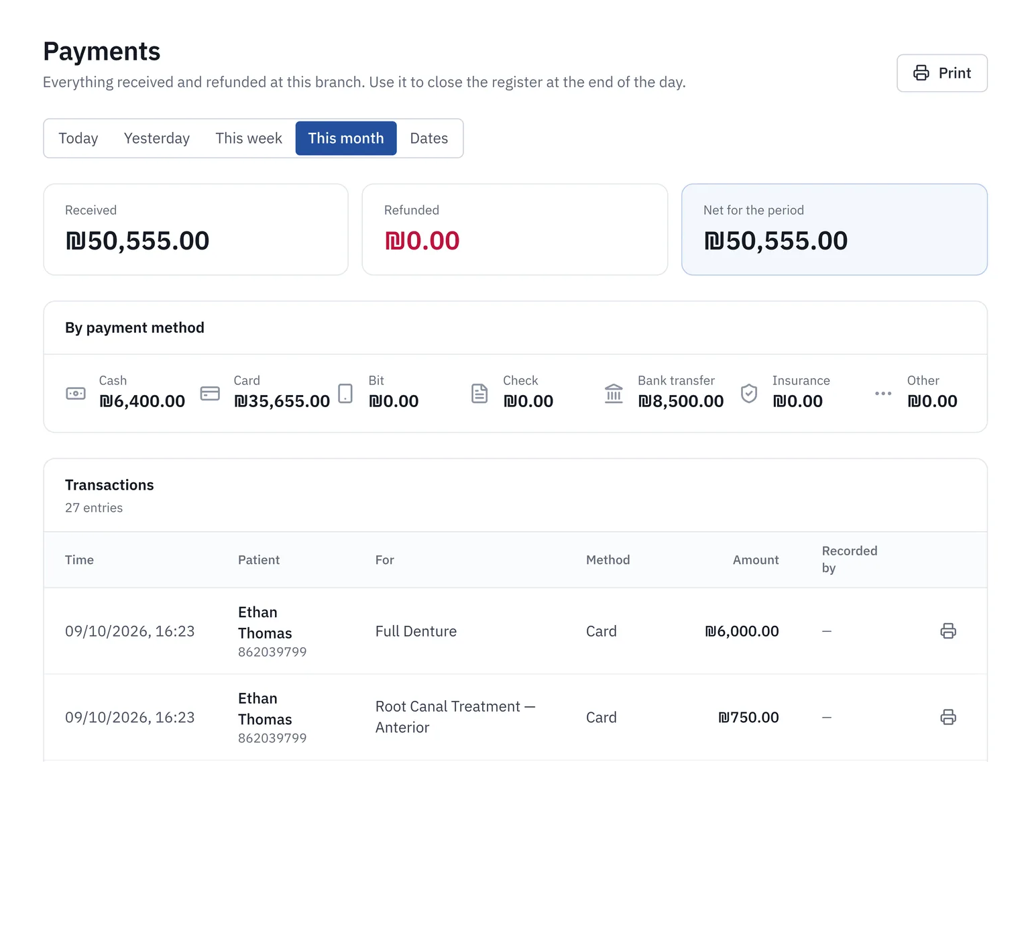This screenshot has width=1030, height=939.
Task: Print receipt for Root Canal Treatment transaction
Action: [x=948, y=717]
